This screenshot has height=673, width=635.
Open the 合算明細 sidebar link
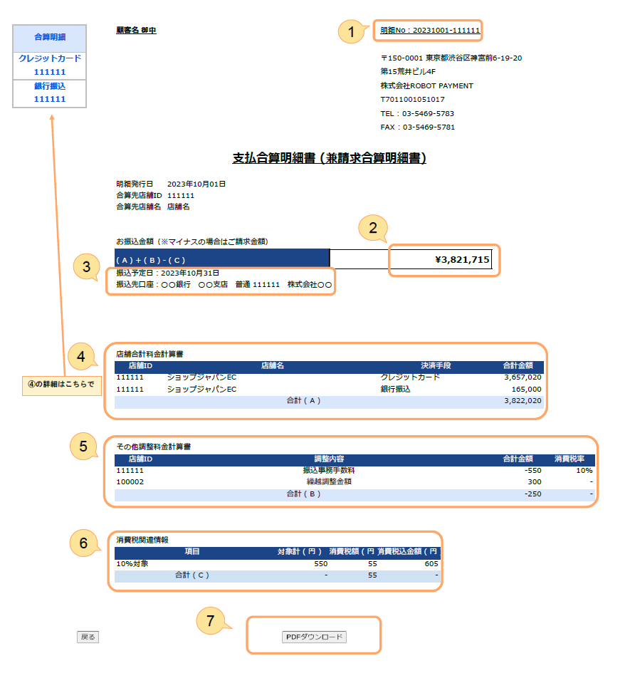pos(50,37)
